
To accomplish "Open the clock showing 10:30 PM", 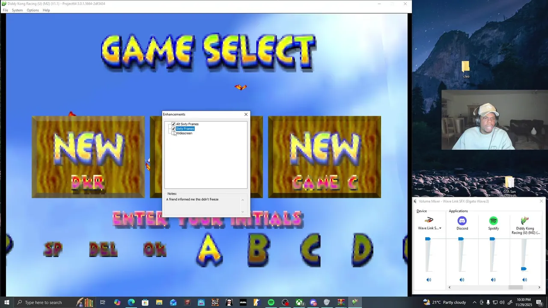I will [x=524, y=302].
